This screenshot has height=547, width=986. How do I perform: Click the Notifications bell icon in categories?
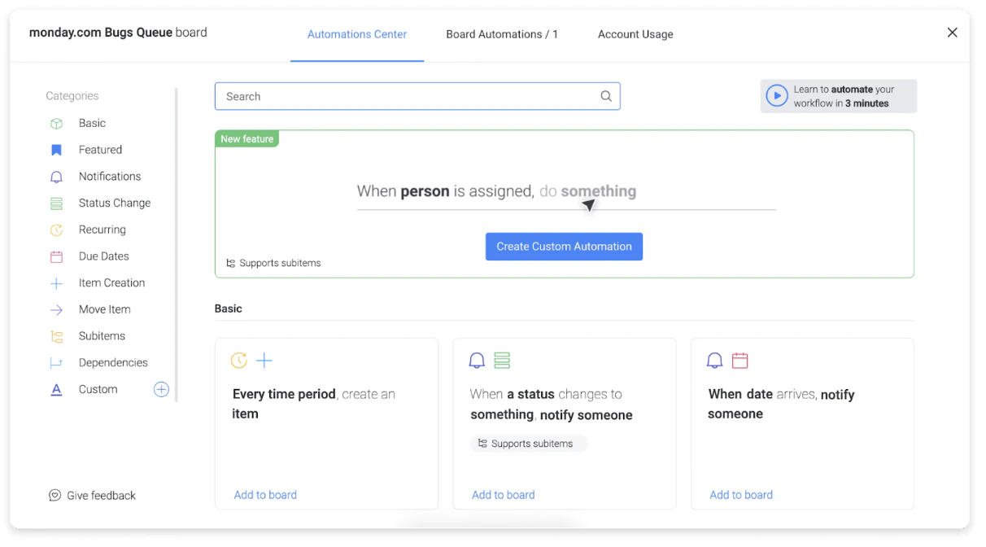coord(56,177)
